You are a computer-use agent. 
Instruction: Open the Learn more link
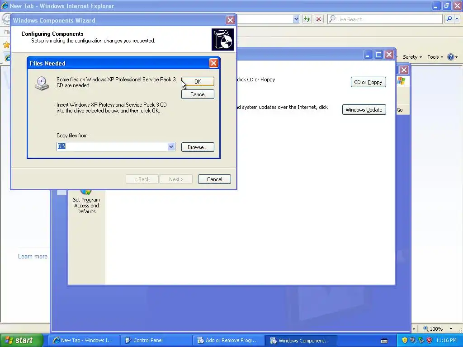[33, 257]
